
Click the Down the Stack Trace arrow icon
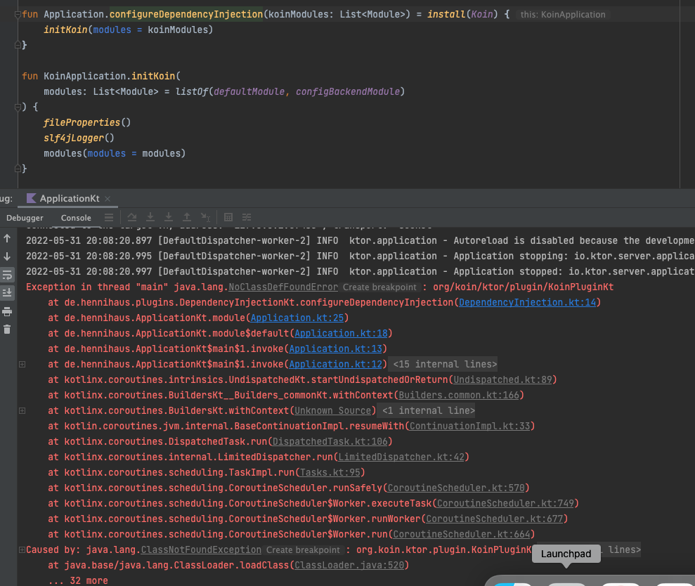coord(7,256)
